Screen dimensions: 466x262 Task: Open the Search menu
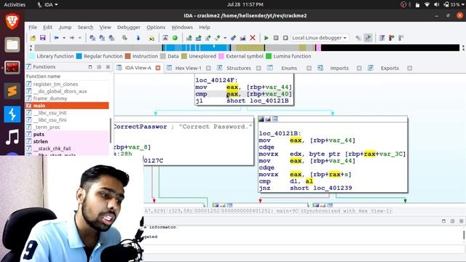pos(85,27)
